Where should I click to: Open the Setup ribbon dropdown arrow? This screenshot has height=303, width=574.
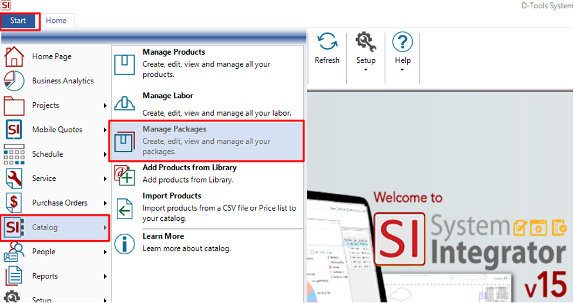[365, 69]
